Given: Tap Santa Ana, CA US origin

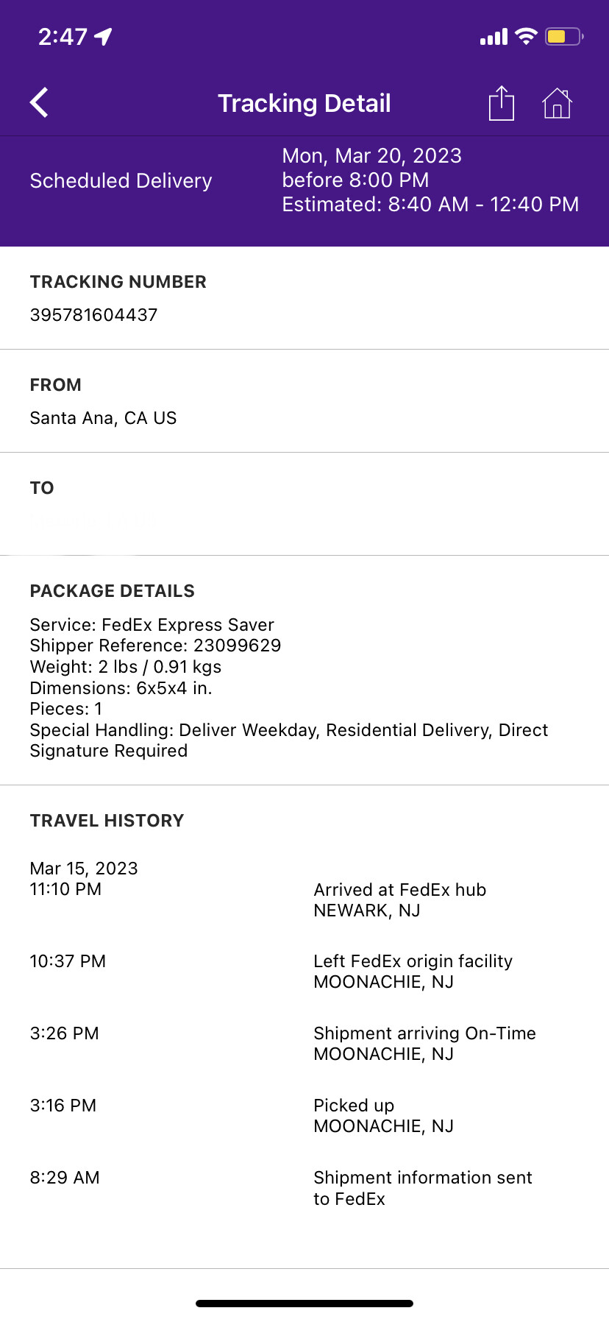Looking at the screenshot, I should tap(103, 418).
